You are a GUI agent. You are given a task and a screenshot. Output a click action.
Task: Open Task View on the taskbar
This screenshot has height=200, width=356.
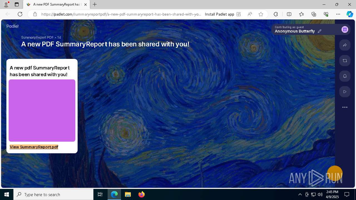(x=100, y=194)
